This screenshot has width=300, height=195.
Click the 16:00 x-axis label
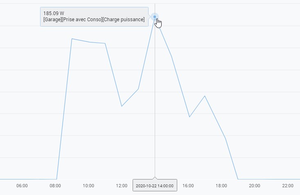click(188, 186)
